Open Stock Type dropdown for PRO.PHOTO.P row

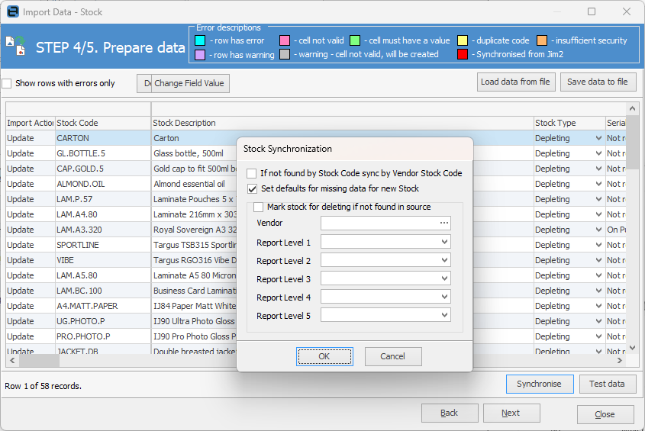tap(598, 336)
